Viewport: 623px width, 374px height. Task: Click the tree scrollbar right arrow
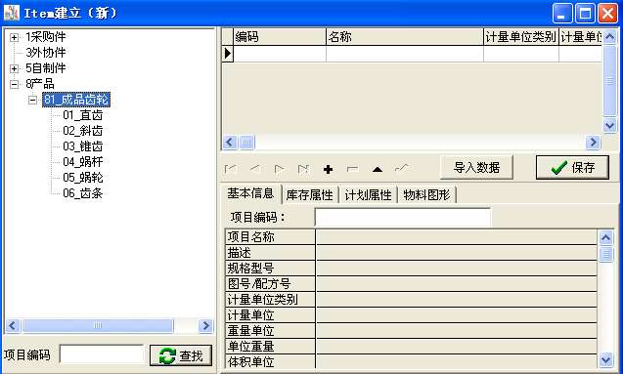[x=205, y=325]
